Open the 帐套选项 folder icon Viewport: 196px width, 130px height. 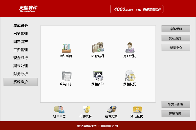(x=98, y=47)
